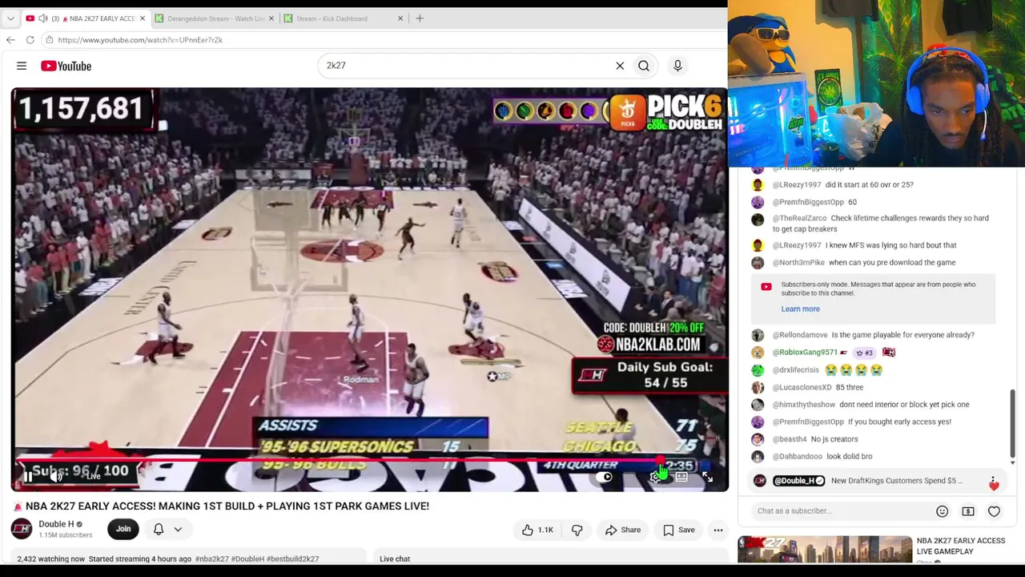Clear the search box text
The height and width of the screenshot is (577, 1025).
pos(620,66)
